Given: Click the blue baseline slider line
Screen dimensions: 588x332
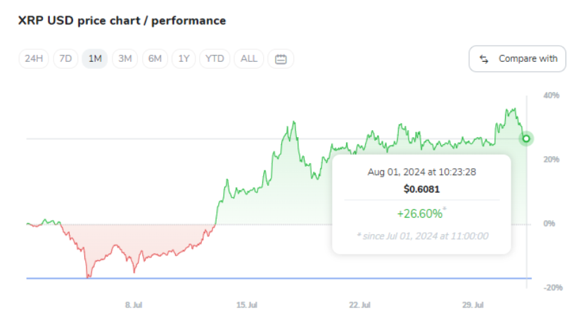Looking at the screenshot, I should pos(281,279).
